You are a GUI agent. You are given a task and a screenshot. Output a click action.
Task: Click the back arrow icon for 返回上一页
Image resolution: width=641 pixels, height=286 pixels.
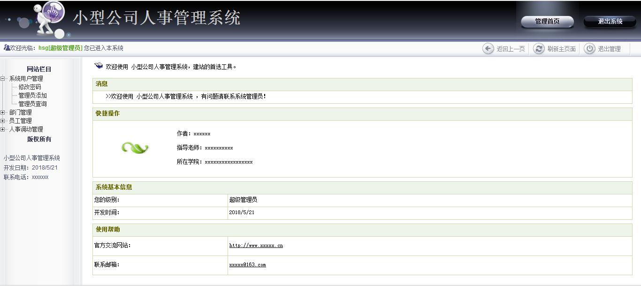(488, 48)
